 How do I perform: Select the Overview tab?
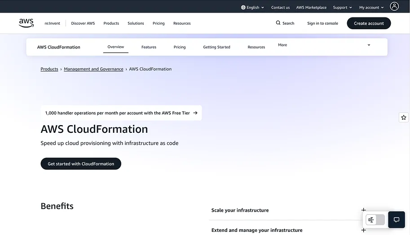point(115,47)
